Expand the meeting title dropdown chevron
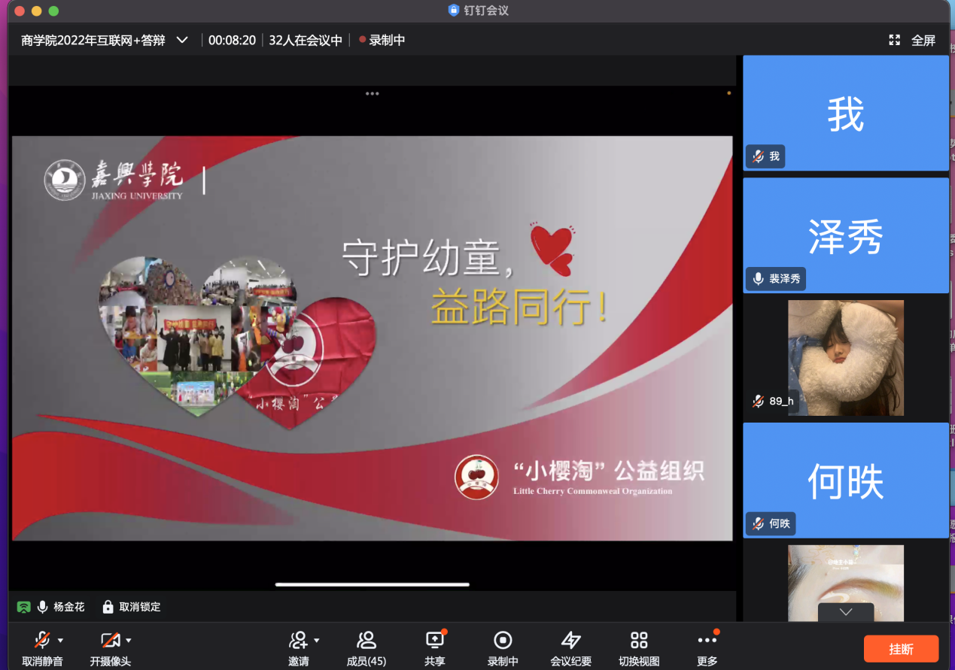955x670 pixels. pos(182,41)
